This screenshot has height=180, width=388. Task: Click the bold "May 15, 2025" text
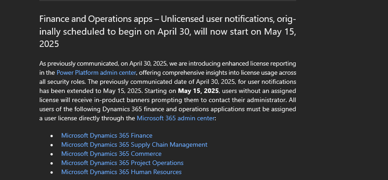pos(198,91)
